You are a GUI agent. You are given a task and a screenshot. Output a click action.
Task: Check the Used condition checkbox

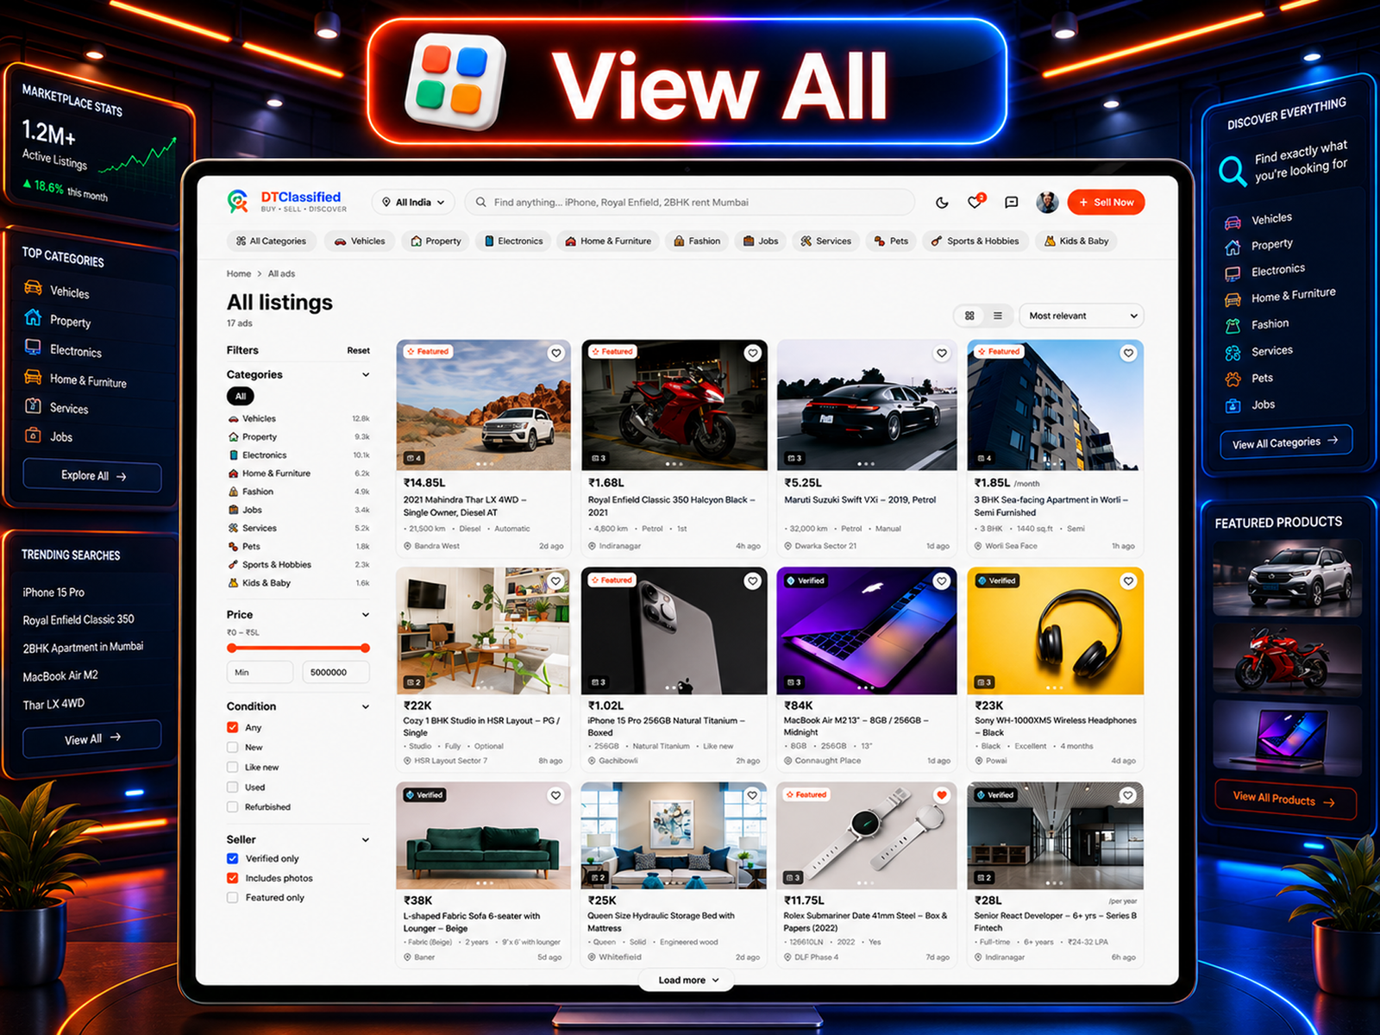[x=233, y=787]
